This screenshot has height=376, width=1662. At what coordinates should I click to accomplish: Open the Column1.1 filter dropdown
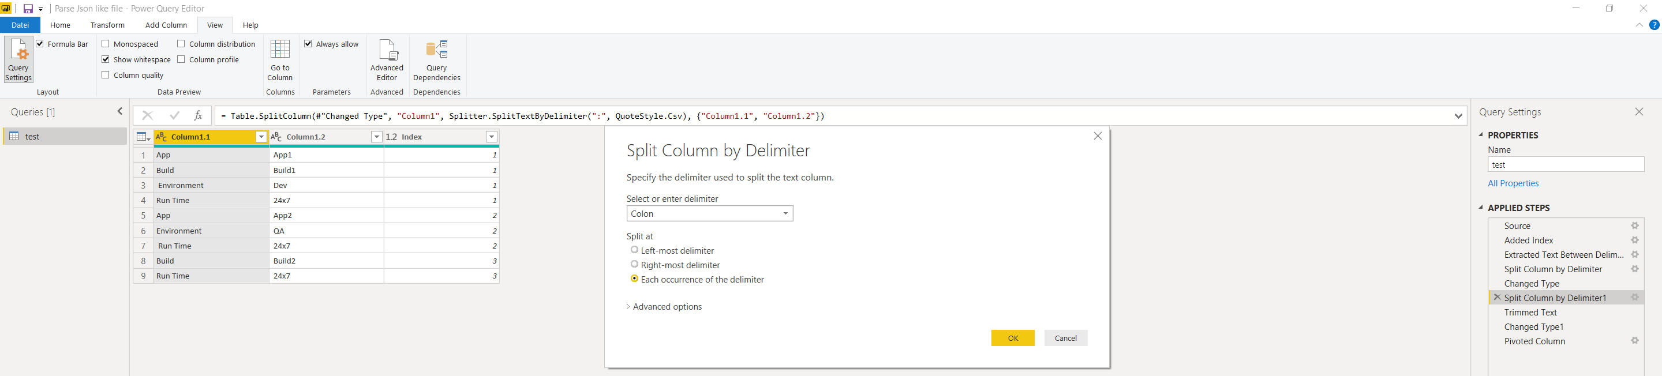tap(261, 137)
